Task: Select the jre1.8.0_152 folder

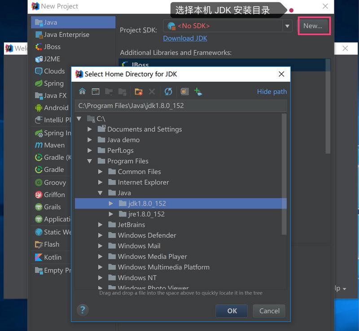Action: [147, 214]
